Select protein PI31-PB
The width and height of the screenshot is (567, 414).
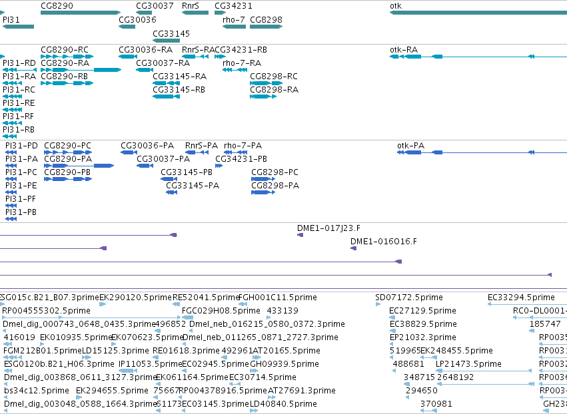coord(21,212)
